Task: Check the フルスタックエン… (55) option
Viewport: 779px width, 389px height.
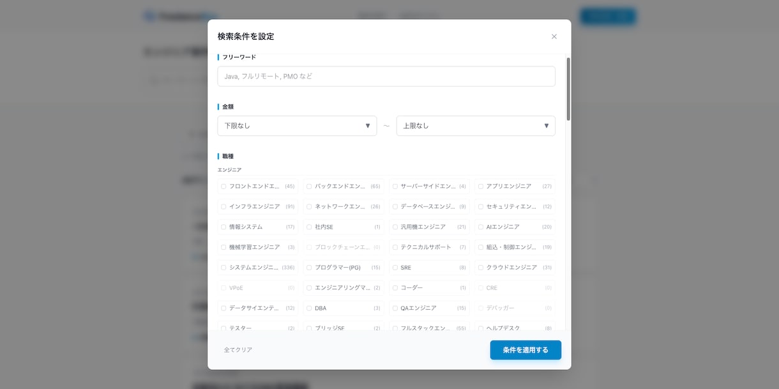Action: (395, 328)
